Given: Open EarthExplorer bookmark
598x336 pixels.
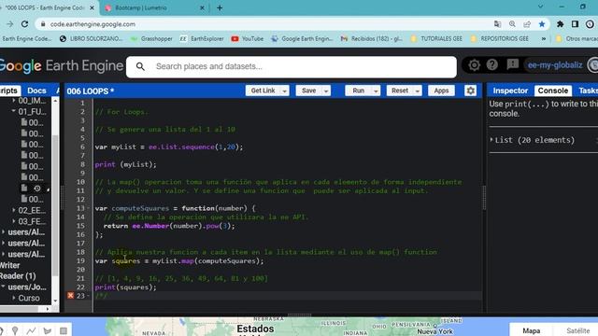Looking at the screenshot, I should click(202, 39).
